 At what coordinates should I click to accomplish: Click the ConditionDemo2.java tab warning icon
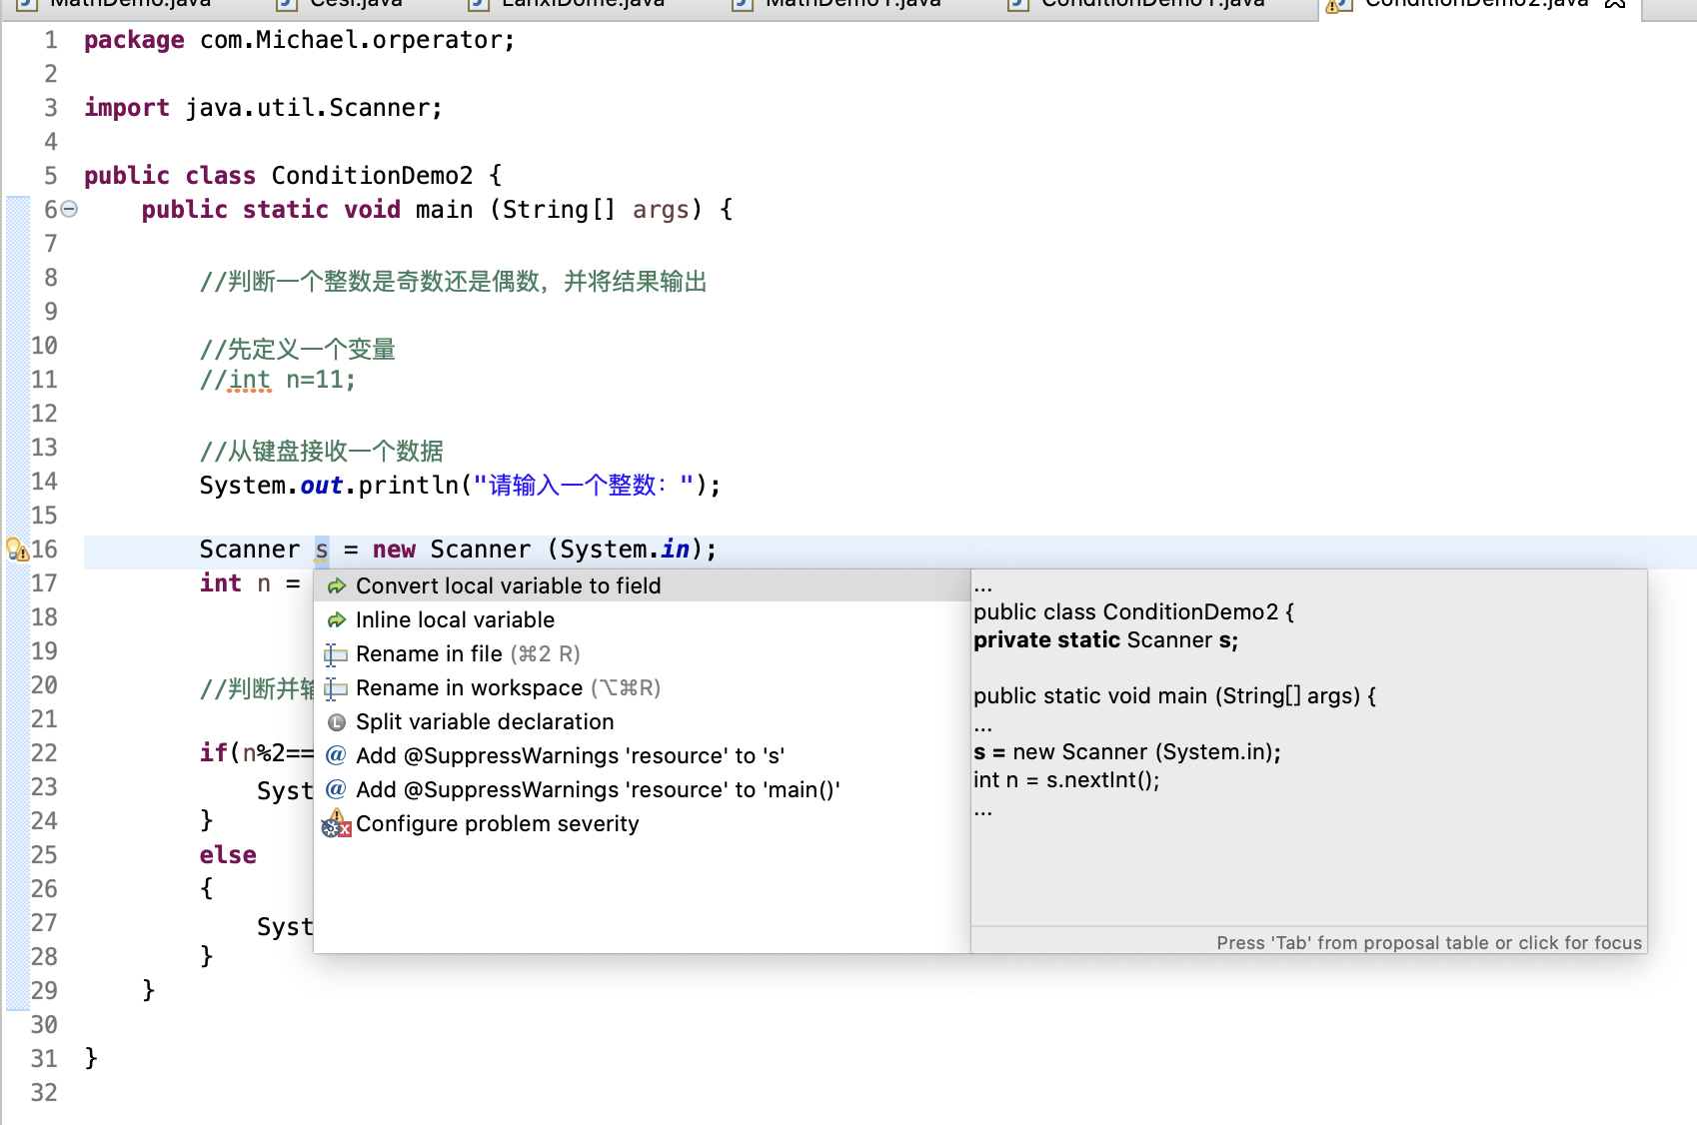point(1338,5)
